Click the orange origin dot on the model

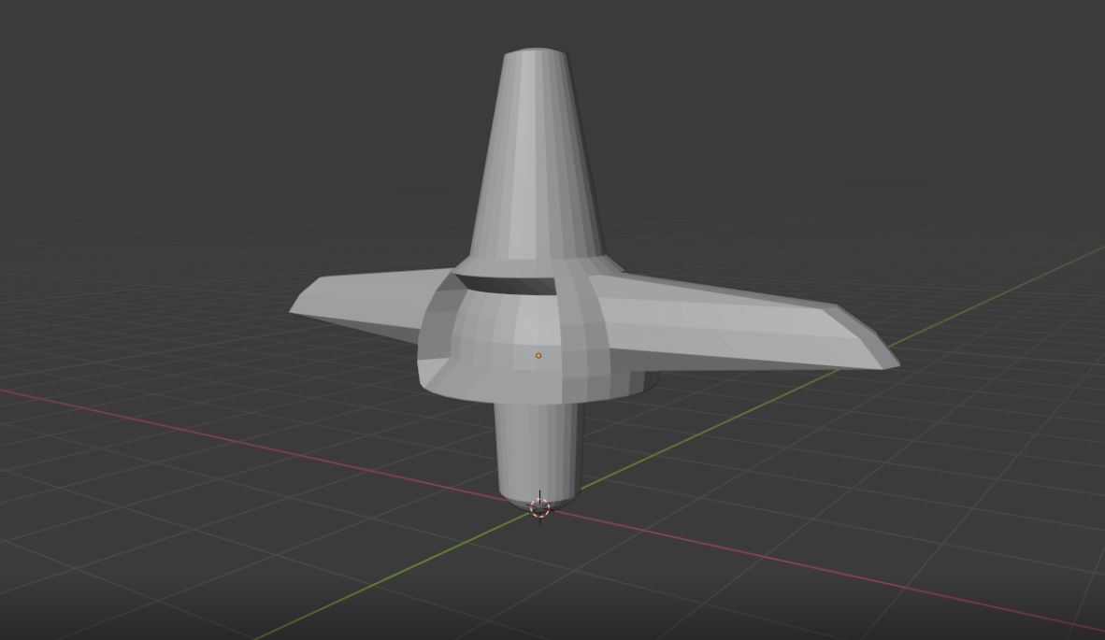pos(538,356)
